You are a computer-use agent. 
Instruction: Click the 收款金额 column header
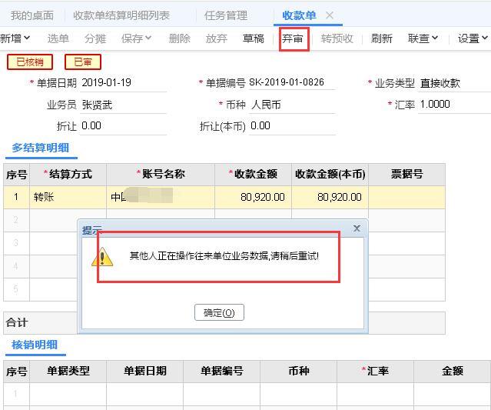coord(253,175)
